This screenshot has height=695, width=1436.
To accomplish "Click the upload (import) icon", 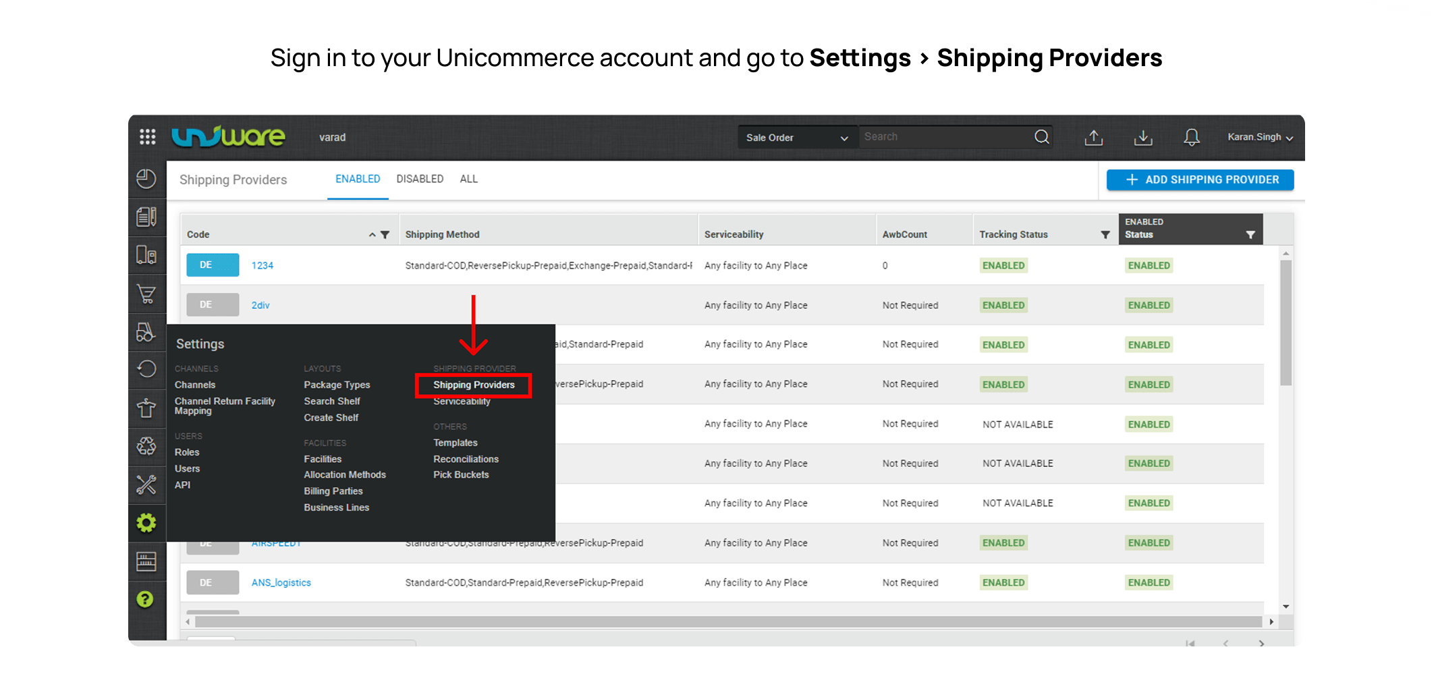I will point(1093,138).
